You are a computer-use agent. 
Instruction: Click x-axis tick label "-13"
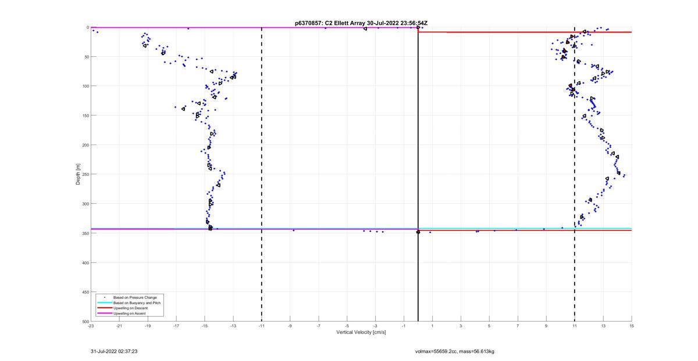(x=233, y=326)
